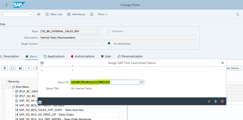Click in the Space ID input field

click(x=105, y=82)
